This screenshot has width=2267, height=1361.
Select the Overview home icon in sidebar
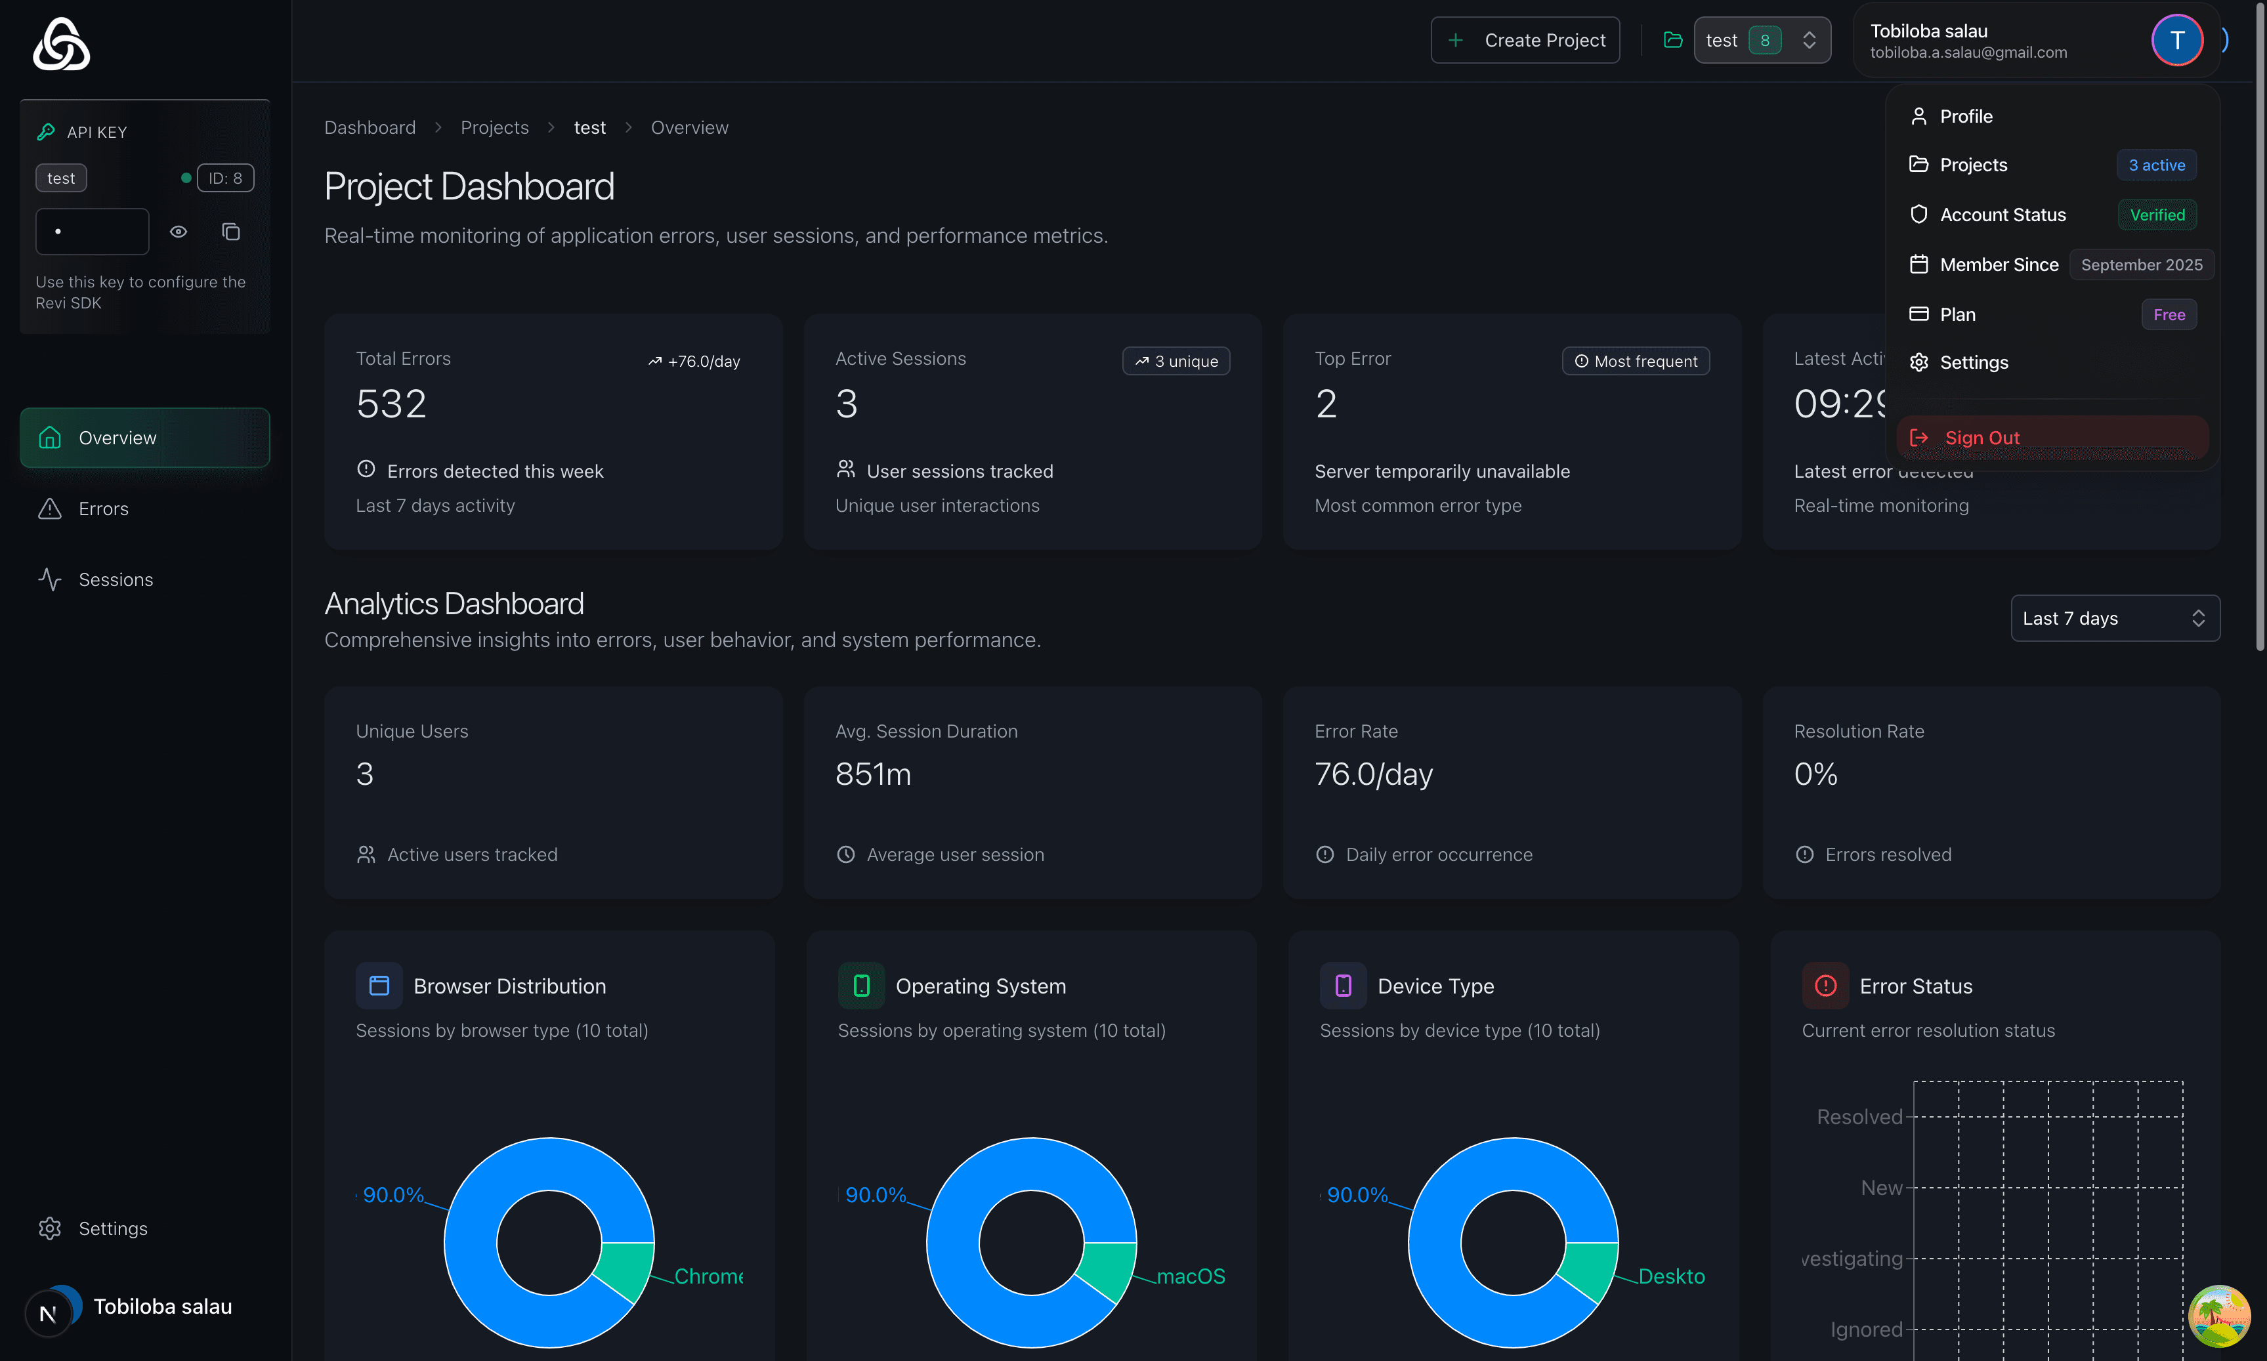click(x=51, y=438)
